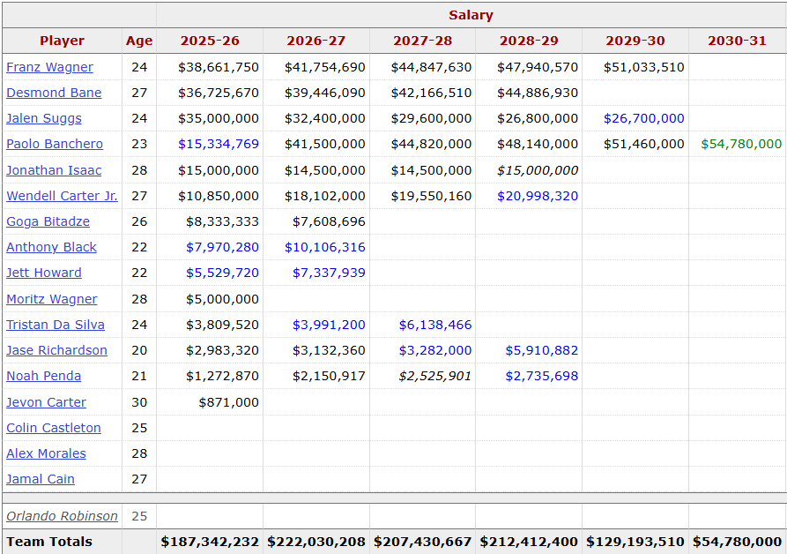787x554 pixels.
Task: Select the Tristan Da Silva link
Action: pyautogui.click(x=56, y=325)
